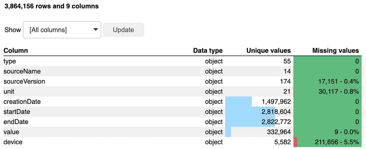Click the Column header

16,51
